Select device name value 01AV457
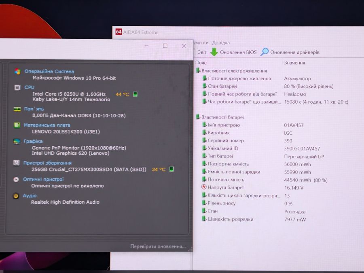Viewport: 364px width, 273px height. click(x=294, y=125)
